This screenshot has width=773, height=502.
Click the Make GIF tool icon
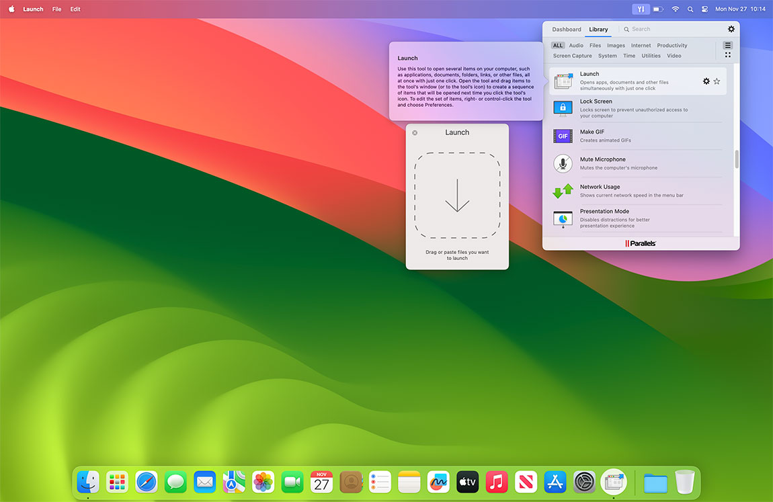[563, 136]
